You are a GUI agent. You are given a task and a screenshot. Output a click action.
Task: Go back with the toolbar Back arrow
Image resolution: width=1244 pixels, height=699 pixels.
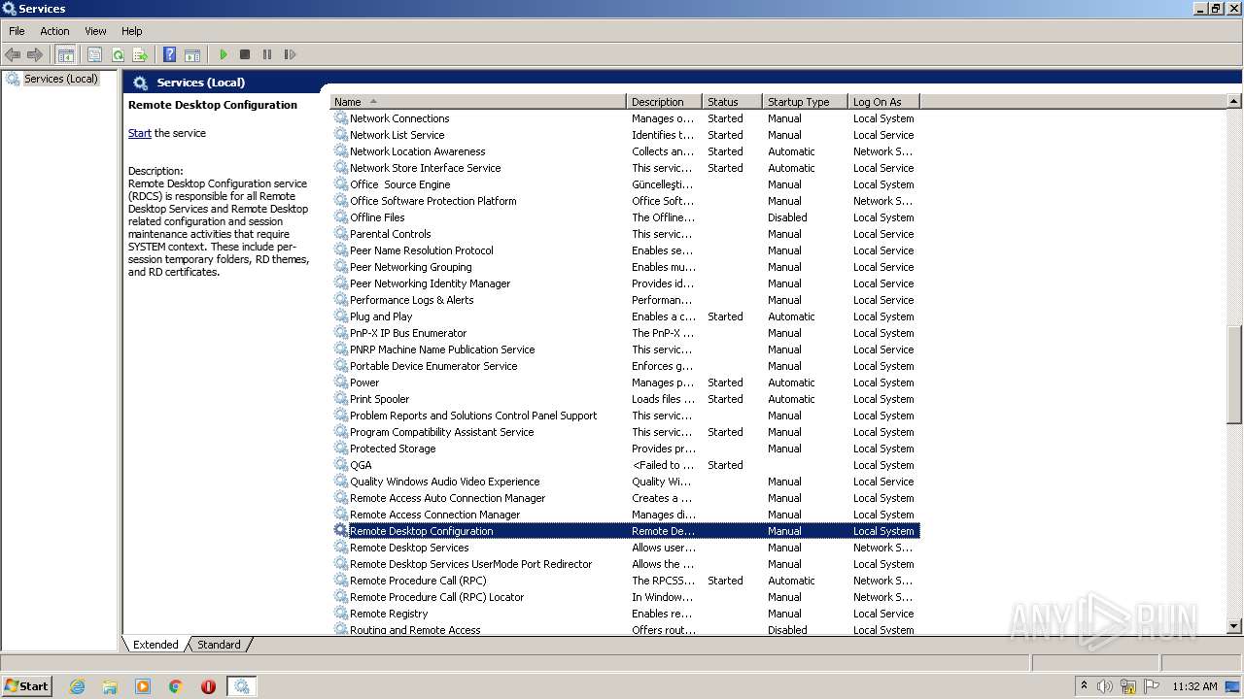(x=13, y=54)
